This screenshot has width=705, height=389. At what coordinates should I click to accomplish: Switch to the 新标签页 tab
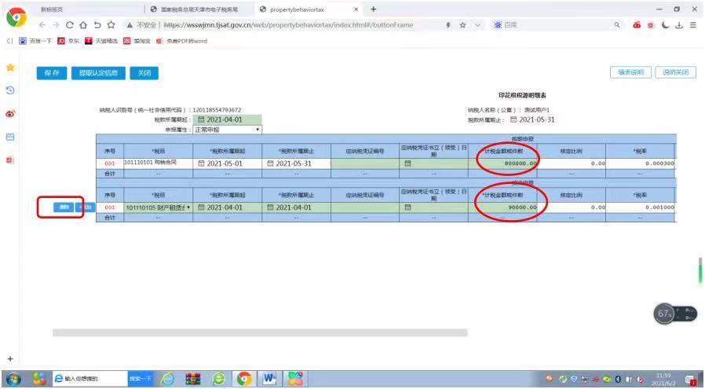click(52, 9)
